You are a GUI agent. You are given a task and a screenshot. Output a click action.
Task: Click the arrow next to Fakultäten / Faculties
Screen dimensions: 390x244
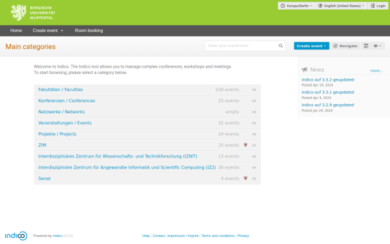click(x=253, y=90)
